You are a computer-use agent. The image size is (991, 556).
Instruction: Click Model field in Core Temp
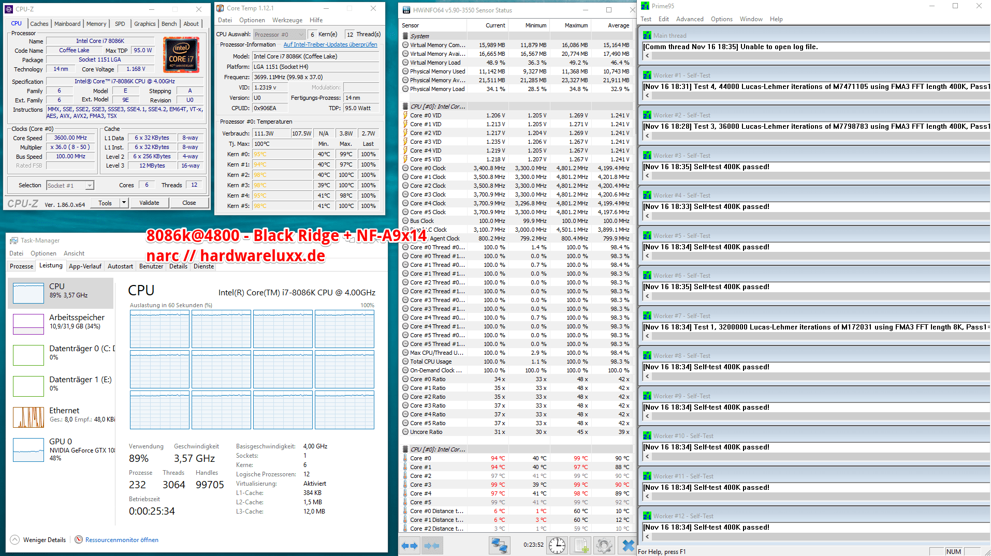(x=315, y=56)
